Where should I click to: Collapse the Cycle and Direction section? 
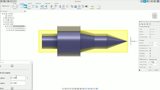(x=139, y=26)
